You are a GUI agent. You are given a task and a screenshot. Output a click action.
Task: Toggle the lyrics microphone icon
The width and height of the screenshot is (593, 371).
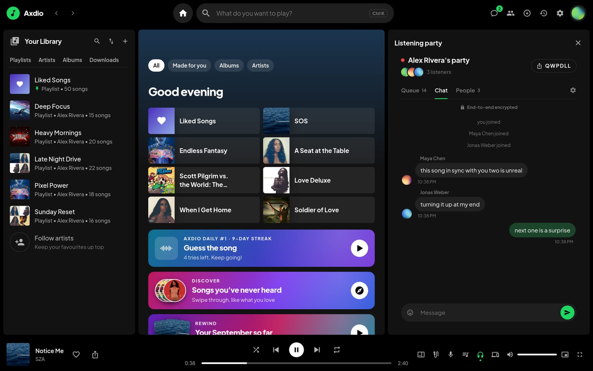451,355
